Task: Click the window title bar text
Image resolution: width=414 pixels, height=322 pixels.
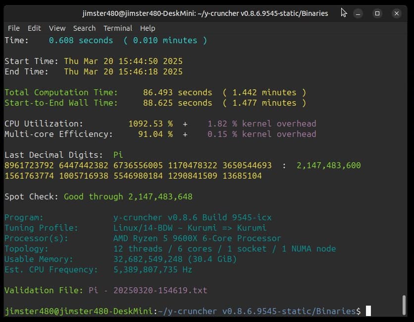Action: 205,13
